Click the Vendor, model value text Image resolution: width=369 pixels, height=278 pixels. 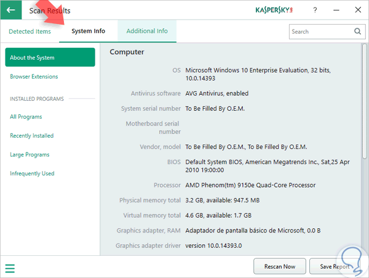pos(246,147)
